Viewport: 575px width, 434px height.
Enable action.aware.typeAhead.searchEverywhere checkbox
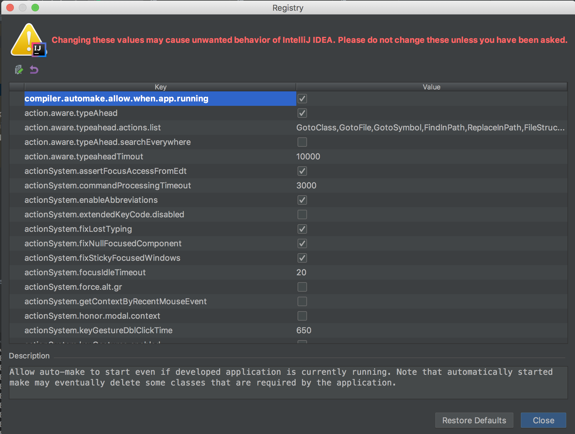[302, 142]
